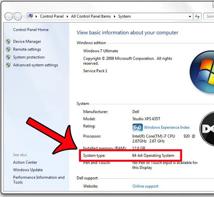Click 'Windows 7 Ultimate' text

tap(101, 51)
